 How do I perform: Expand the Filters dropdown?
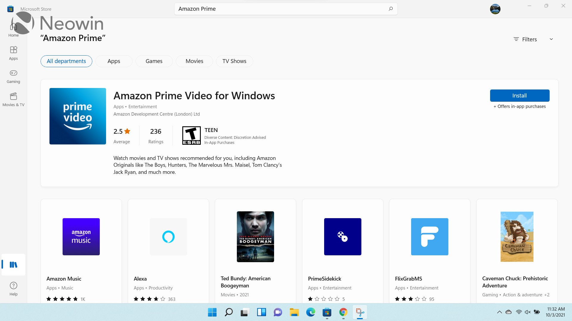(533, 39)
